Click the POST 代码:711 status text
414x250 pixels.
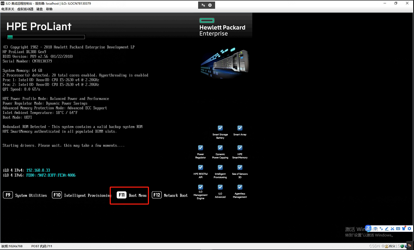pos(42,246)
